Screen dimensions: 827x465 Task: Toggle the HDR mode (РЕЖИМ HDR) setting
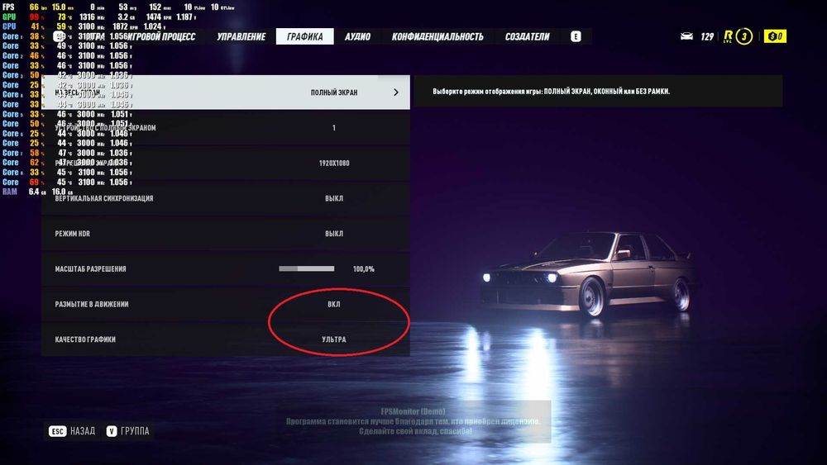(x=226, y=234)
